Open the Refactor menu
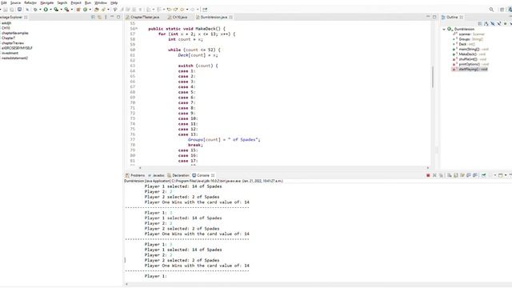Screen dimensions: 512x288 click(30, 2)
